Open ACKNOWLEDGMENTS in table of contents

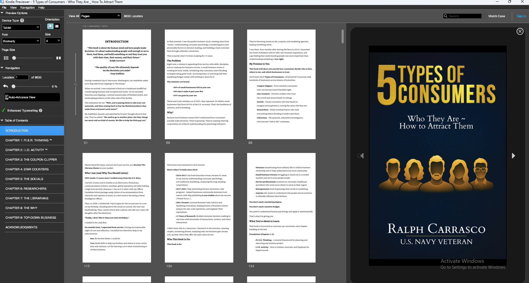[x=32, y=227]
